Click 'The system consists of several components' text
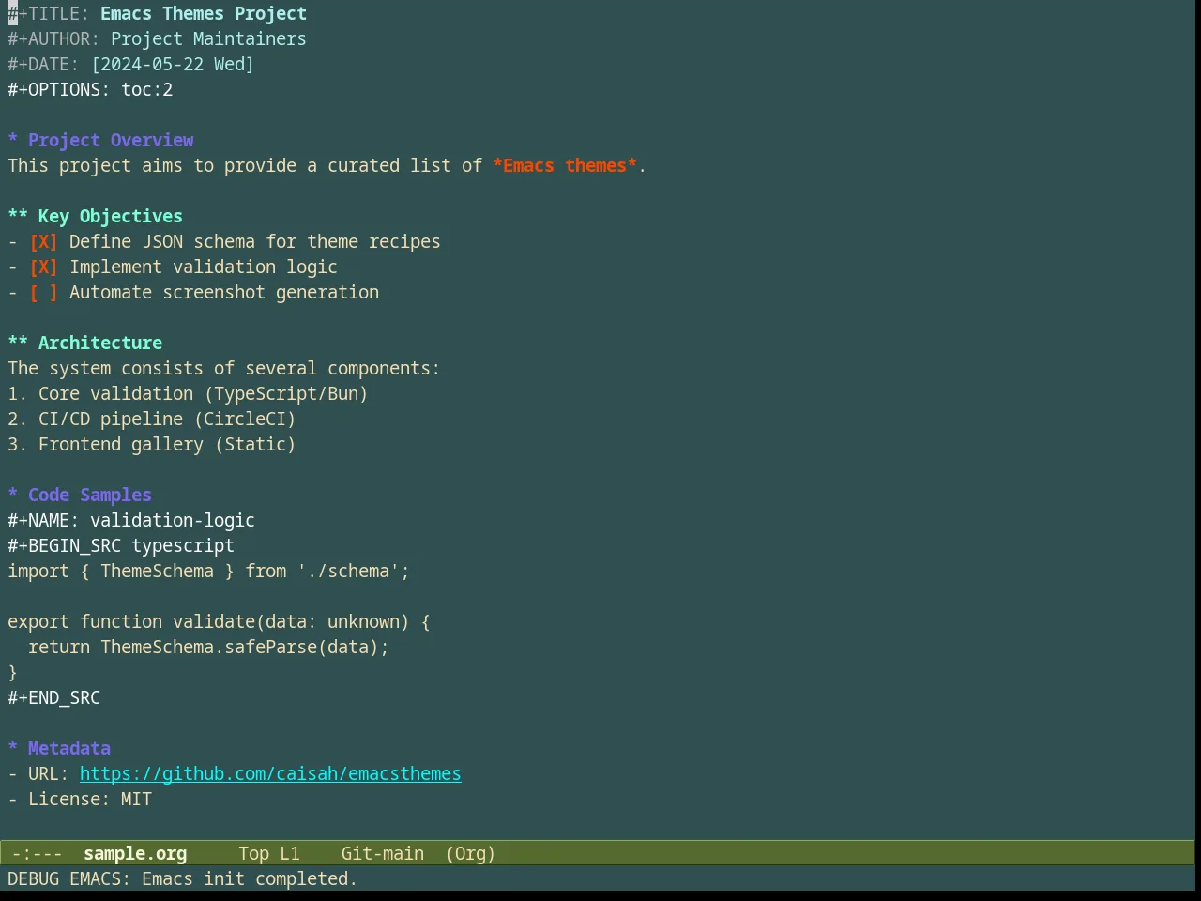The image size is (1201, 901). point(223,369)
